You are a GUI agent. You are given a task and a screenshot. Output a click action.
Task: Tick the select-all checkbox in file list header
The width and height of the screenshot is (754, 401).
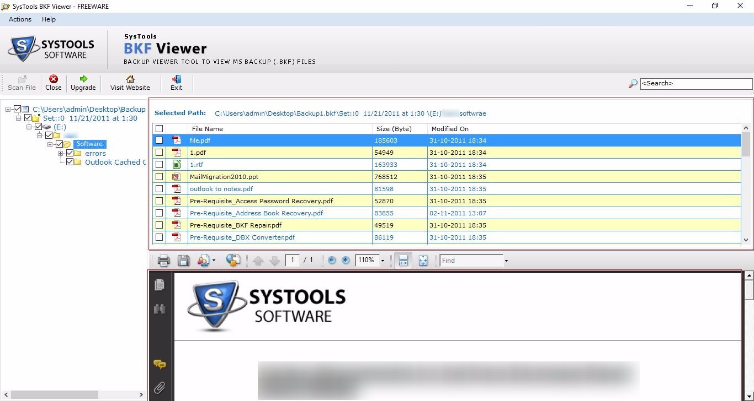[x=160, y=128]
